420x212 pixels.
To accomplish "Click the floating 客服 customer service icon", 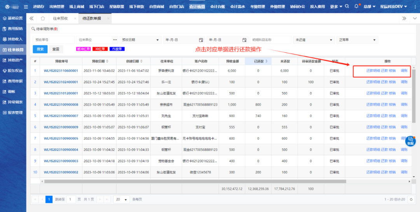I will 410,141.
